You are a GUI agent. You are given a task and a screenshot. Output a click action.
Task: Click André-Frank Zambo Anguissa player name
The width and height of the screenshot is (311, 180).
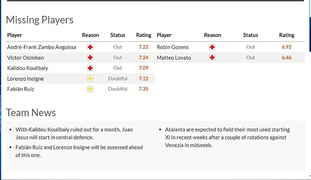click(42, 47)
